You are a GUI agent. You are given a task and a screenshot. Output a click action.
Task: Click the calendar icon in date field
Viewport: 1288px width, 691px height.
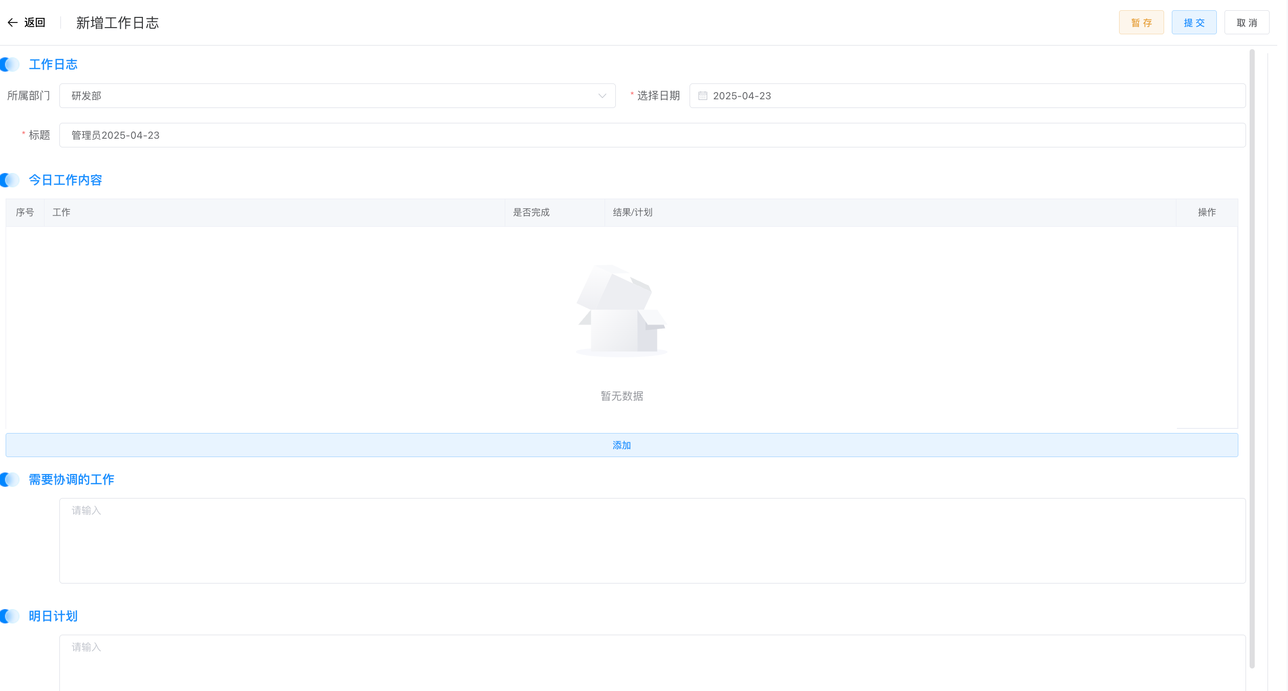(702, 96)
